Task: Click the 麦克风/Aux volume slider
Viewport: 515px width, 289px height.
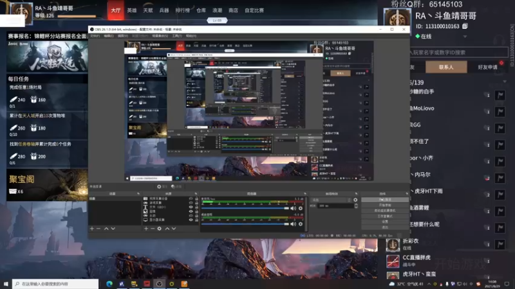Action: (245, 208)
